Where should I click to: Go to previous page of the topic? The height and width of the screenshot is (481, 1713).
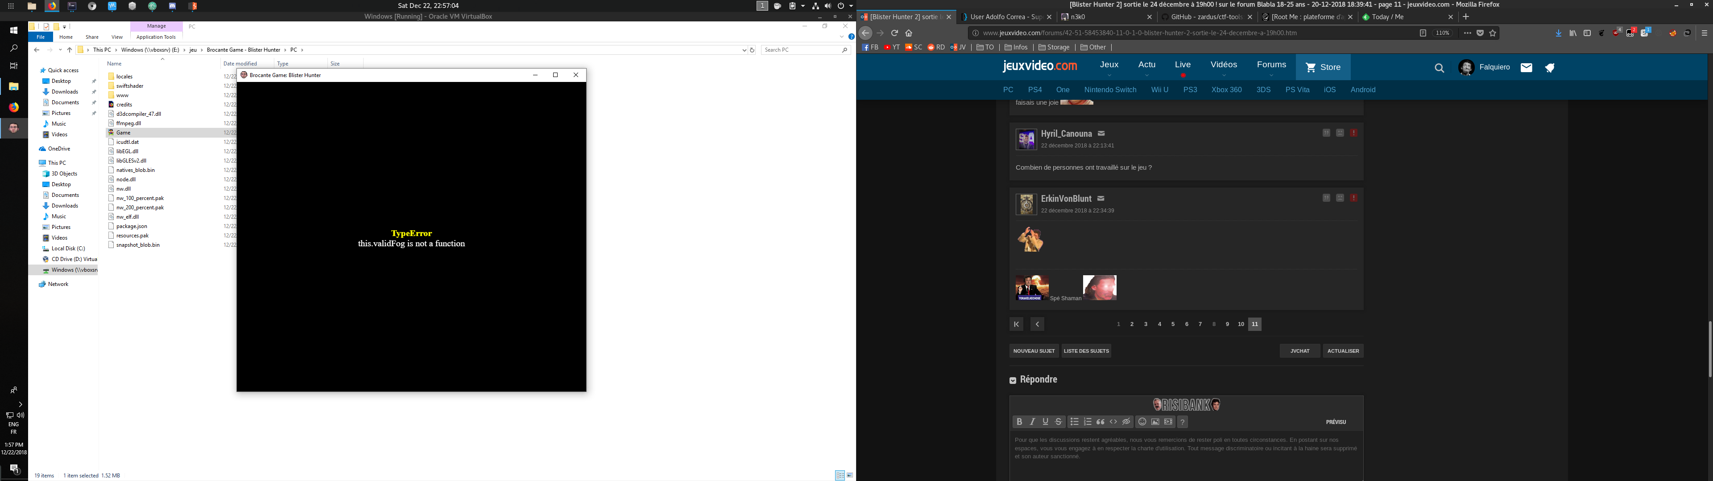[x=1037, y=324]
